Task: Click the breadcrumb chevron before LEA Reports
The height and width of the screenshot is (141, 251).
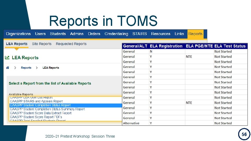Action: (37, 68)
